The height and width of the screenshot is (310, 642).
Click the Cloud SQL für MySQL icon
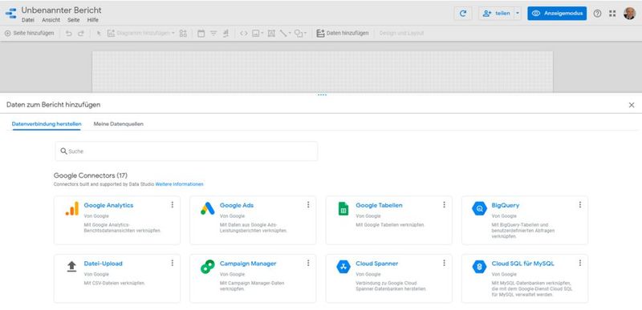[x=479, y=267]
